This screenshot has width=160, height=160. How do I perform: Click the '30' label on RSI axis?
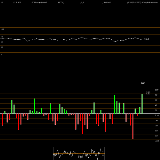tap(2, 47)
